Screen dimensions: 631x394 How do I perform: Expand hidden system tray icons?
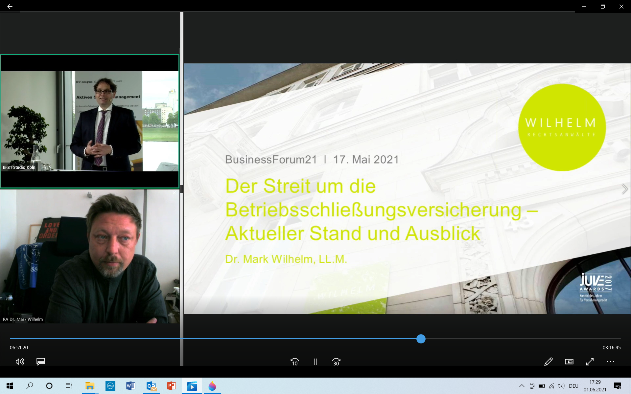point(522,386)
